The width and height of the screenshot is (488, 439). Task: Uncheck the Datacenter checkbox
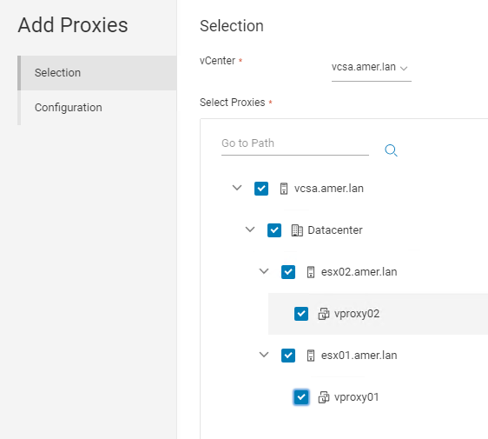coord(274,230)
